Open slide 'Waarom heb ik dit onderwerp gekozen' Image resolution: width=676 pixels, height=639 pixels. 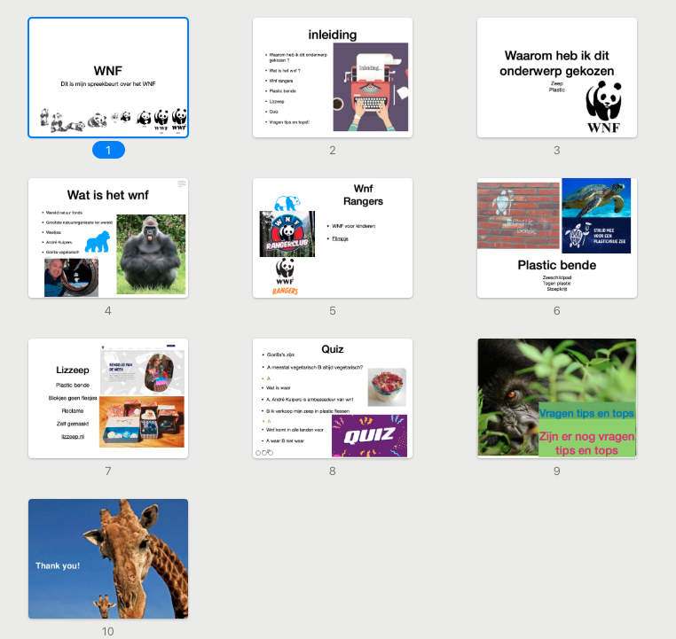pyautogui.click(x=556, y=77)
